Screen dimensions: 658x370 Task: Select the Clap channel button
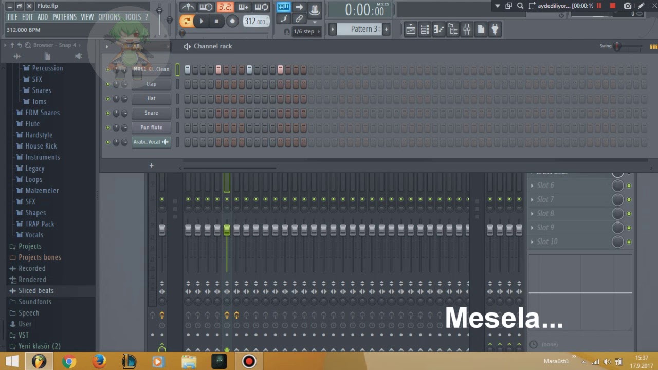coord(151,84)
